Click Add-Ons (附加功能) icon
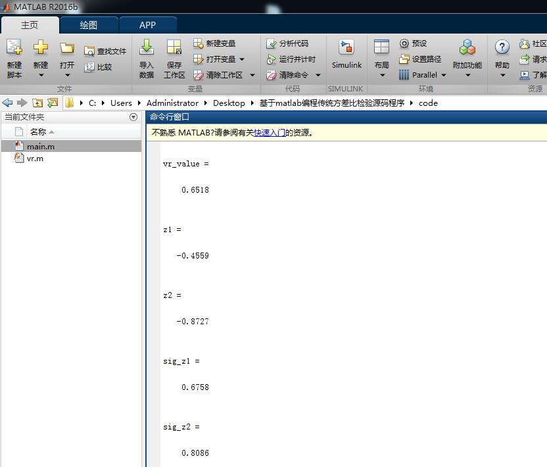 tap(467, 47)
